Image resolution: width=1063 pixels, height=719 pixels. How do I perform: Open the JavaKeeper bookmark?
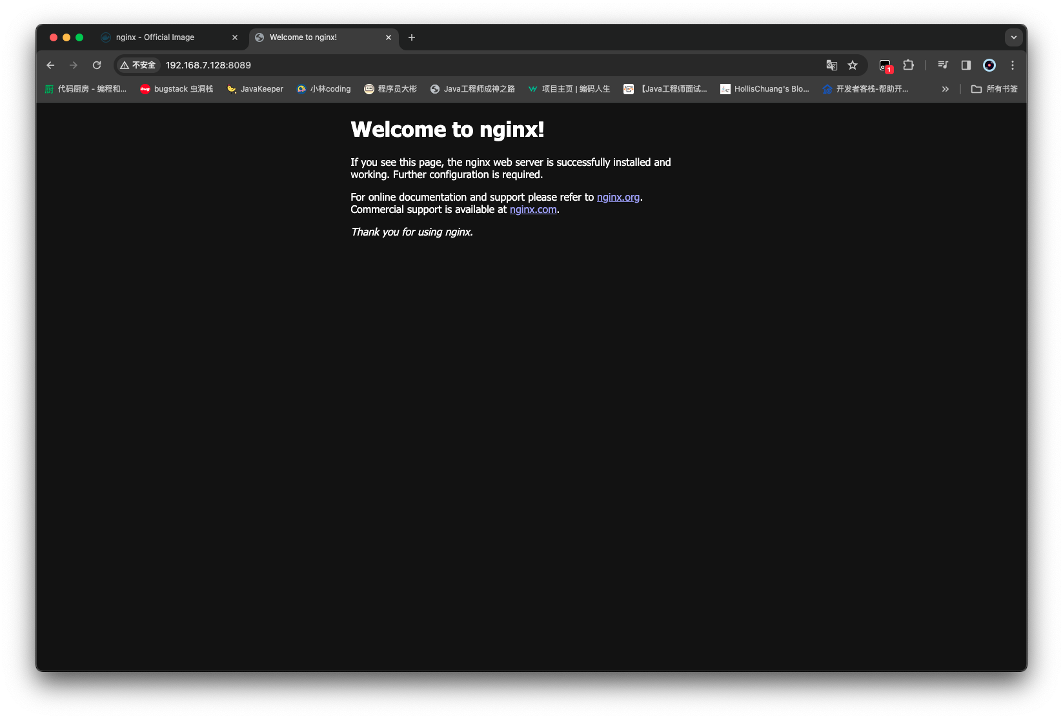pyautogui.click(x=255, y=89)
